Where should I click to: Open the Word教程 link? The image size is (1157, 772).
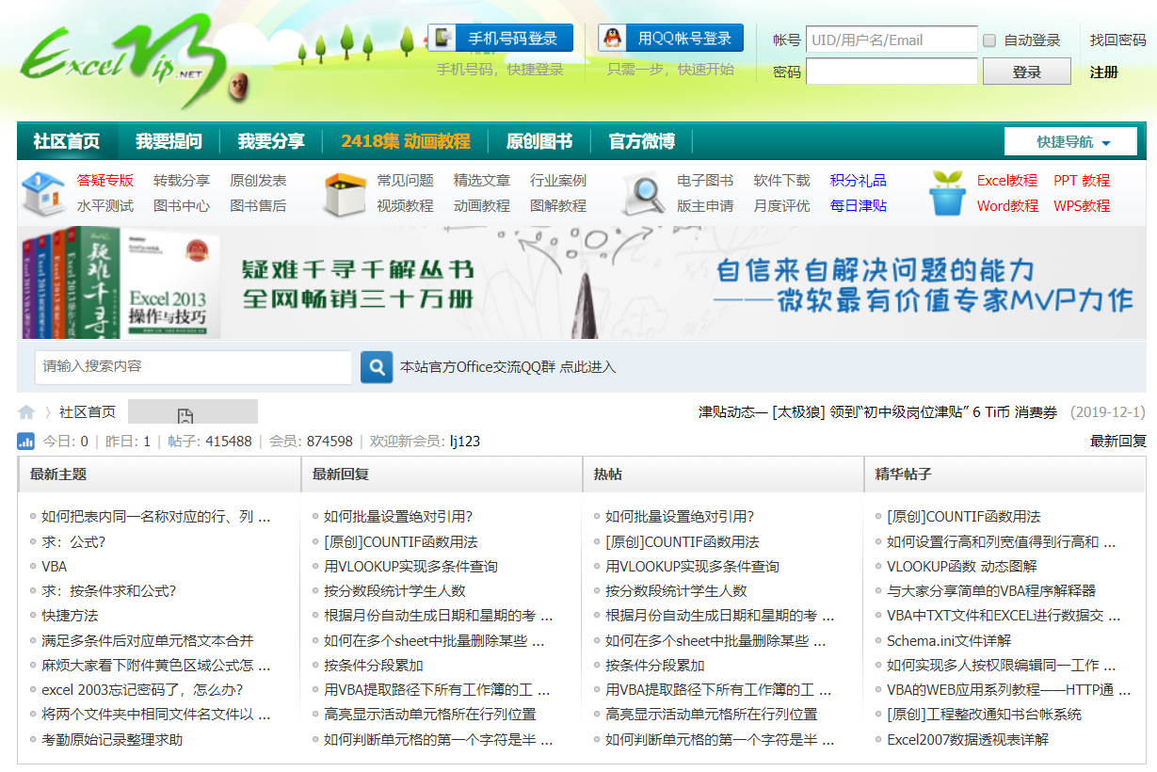point(1007,205)
